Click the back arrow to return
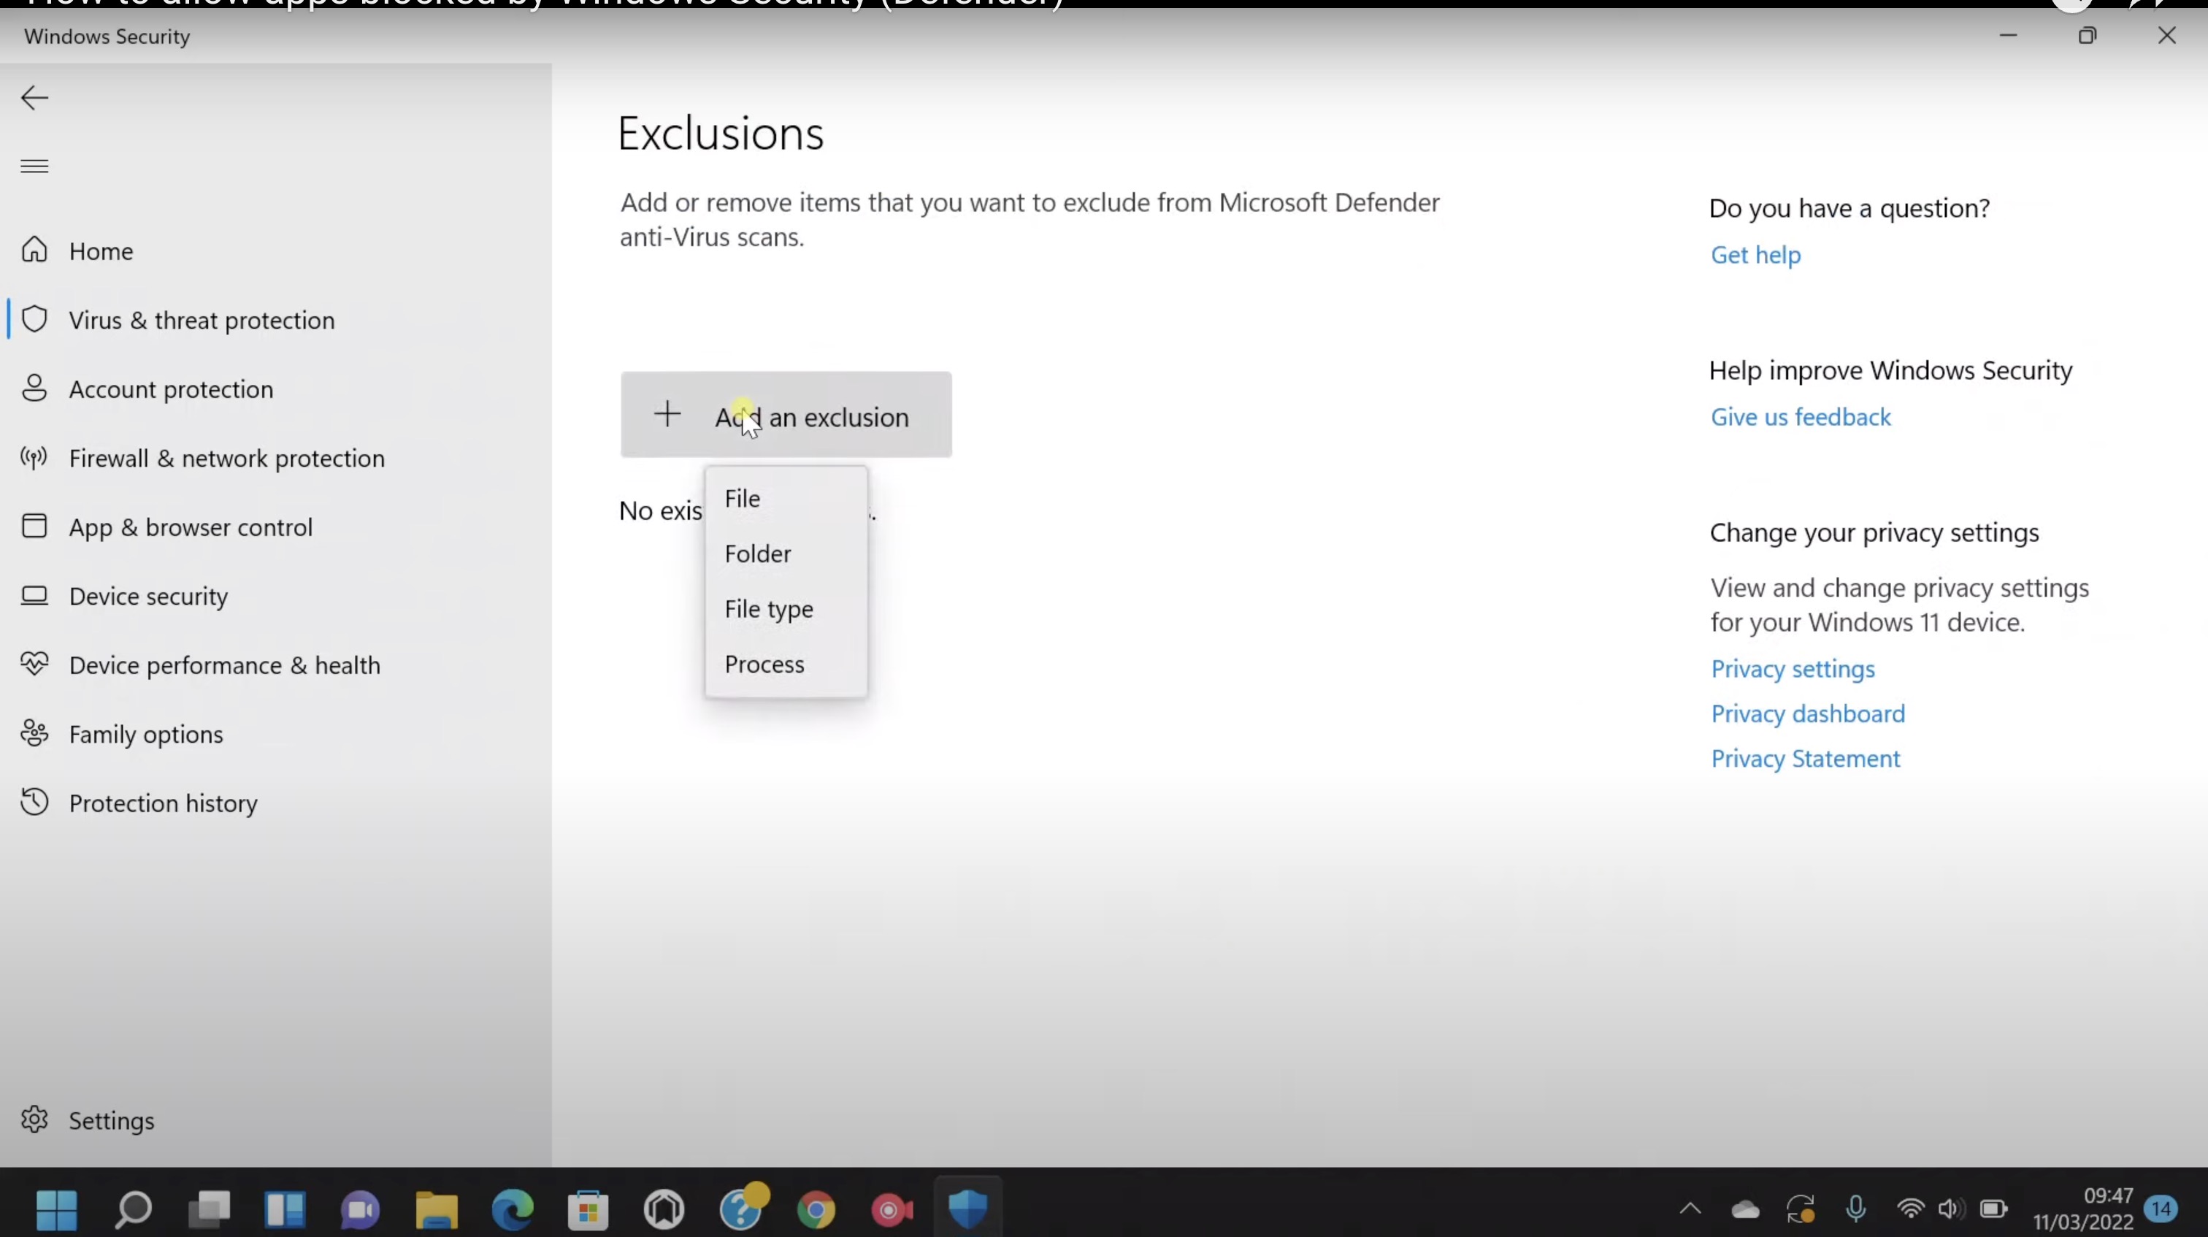Viewport: 2208px width, 1237px height. [34, 97]
